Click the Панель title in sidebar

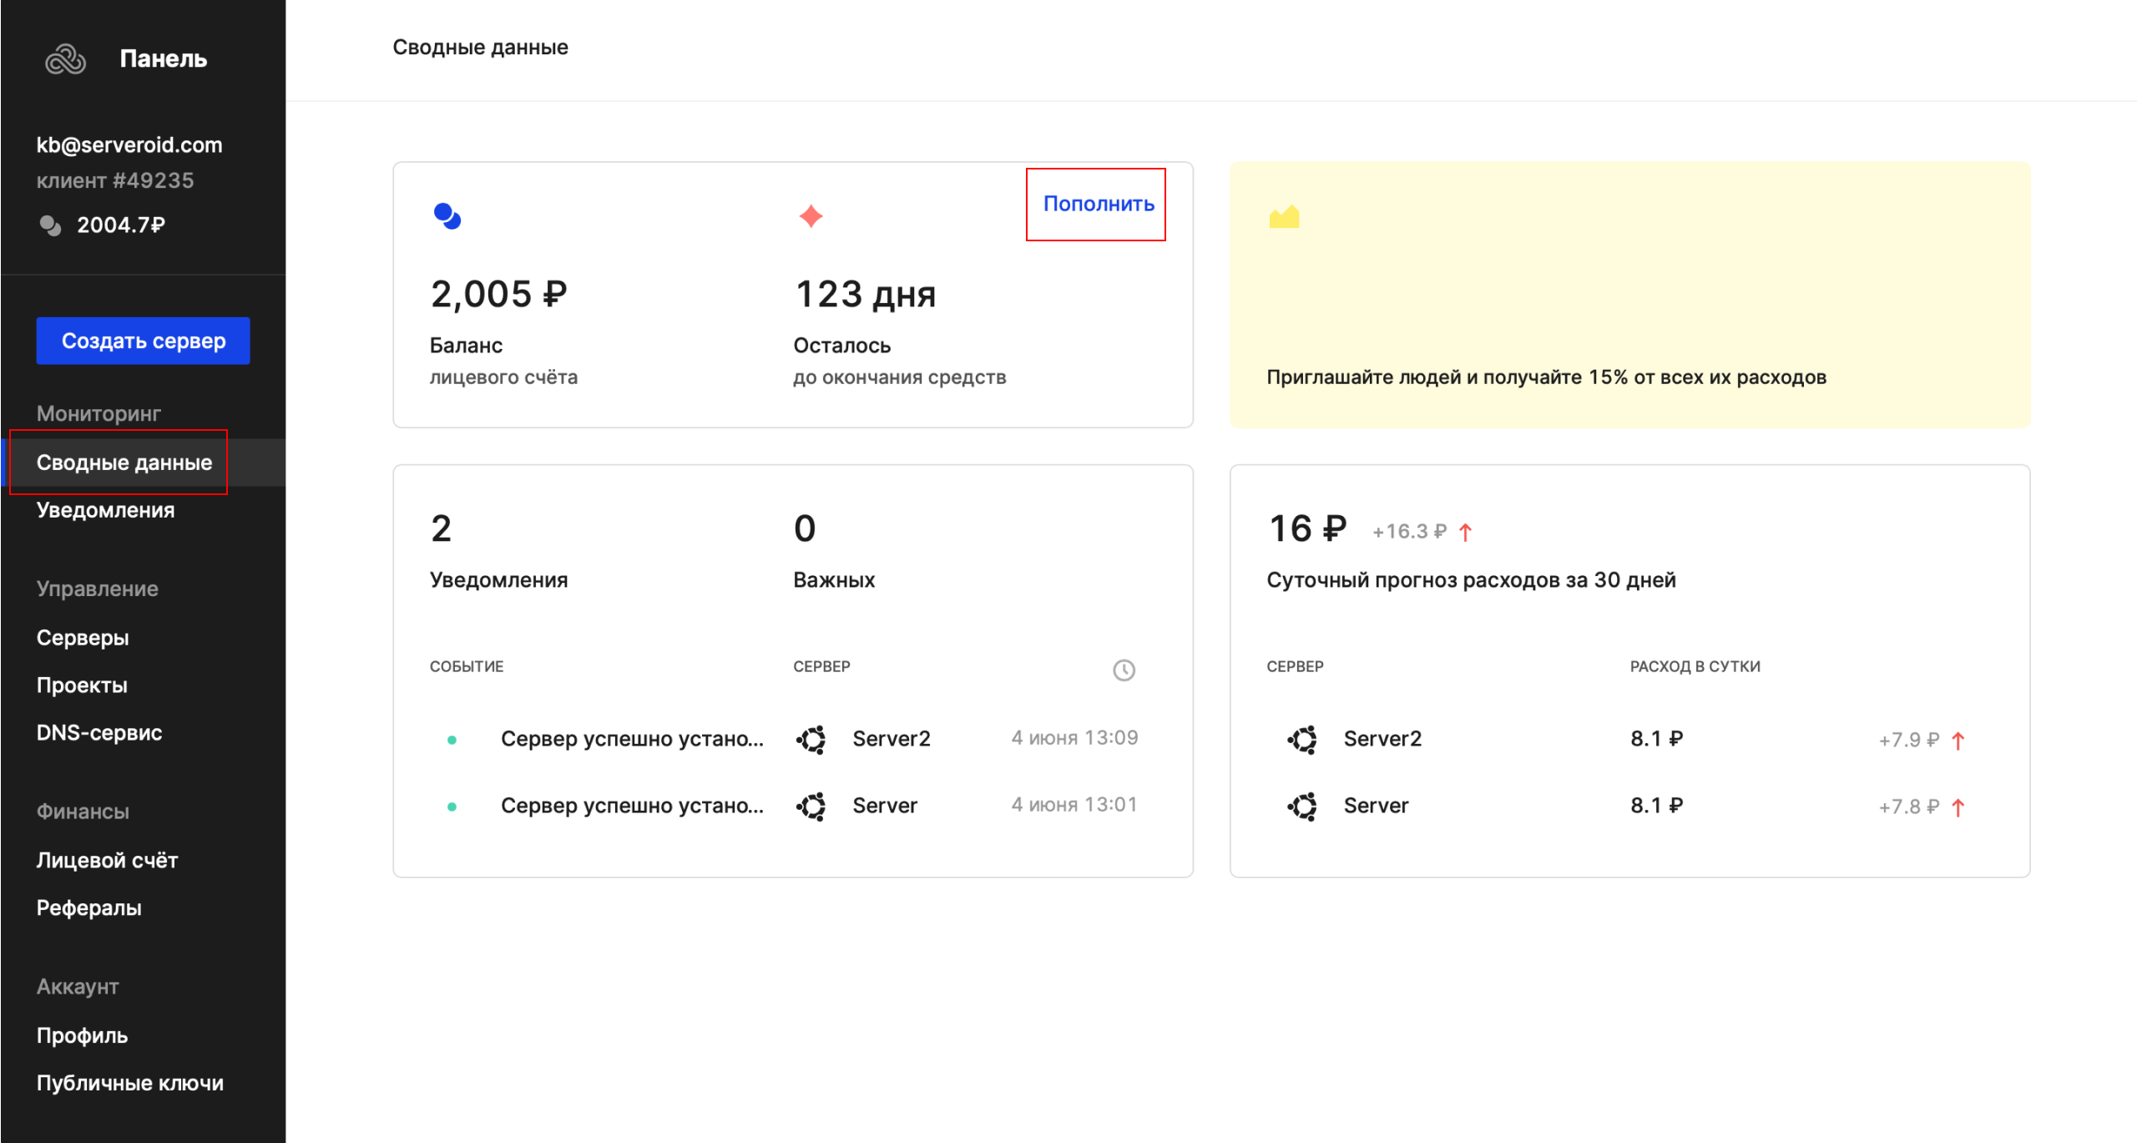click(164, 58)
